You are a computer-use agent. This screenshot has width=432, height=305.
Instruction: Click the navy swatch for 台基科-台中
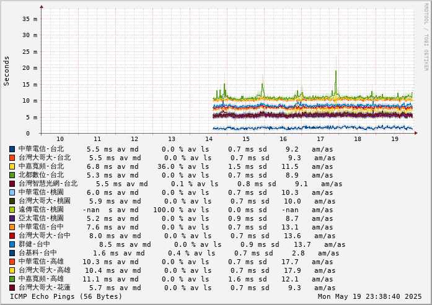[x=12, y=253]
